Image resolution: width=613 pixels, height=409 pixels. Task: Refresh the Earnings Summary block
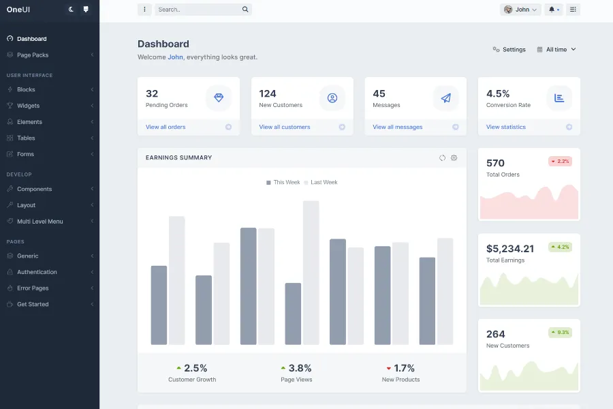click(x=442, y=157)
